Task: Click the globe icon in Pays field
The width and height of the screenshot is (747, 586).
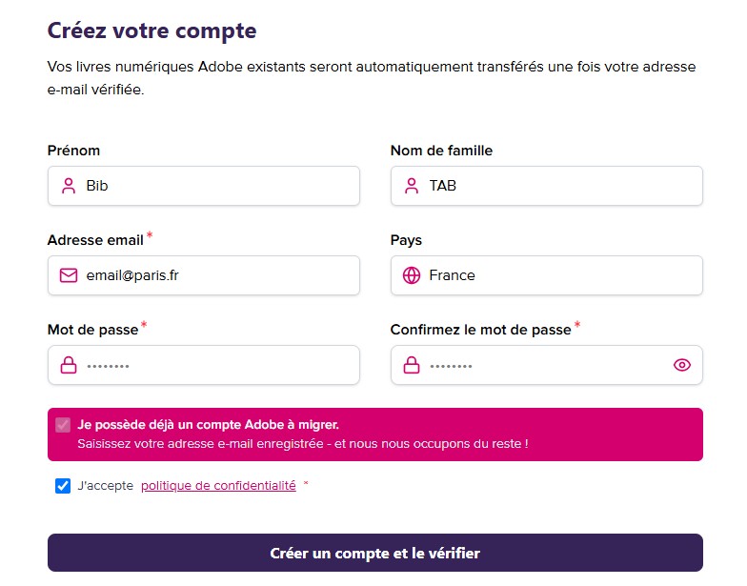Action: coord(412,275)
